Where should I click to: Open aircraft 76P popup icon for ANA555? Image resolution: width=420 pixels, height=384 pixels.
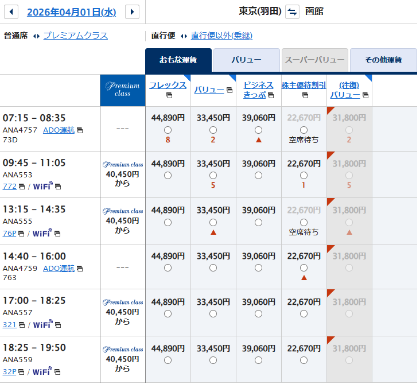(x=21, y=234)
